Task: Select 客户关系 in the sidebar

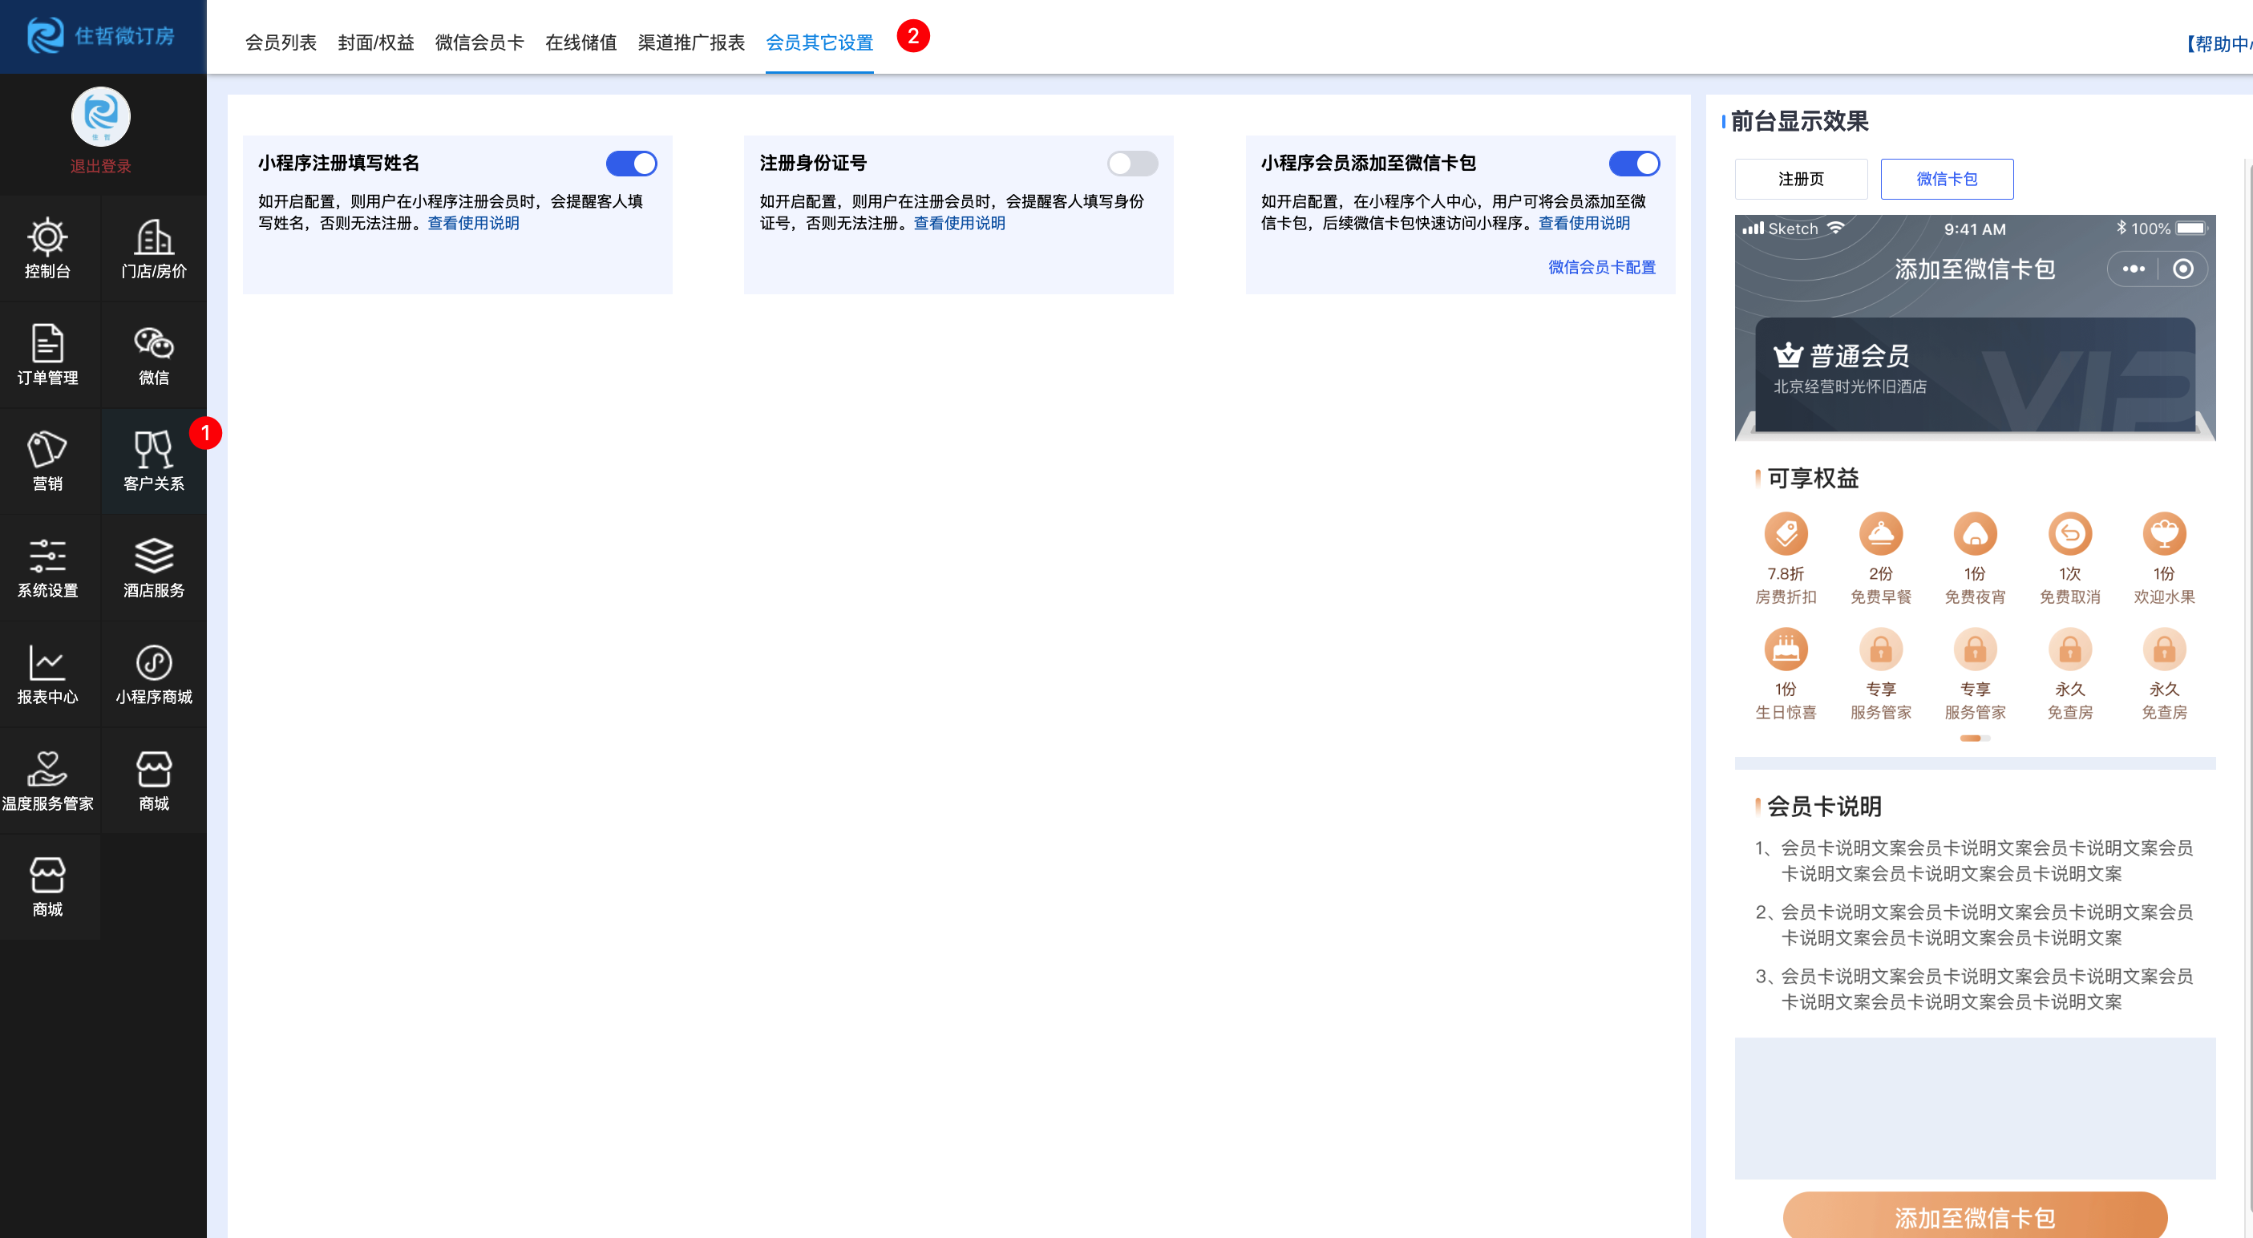Action: [153, 460]
